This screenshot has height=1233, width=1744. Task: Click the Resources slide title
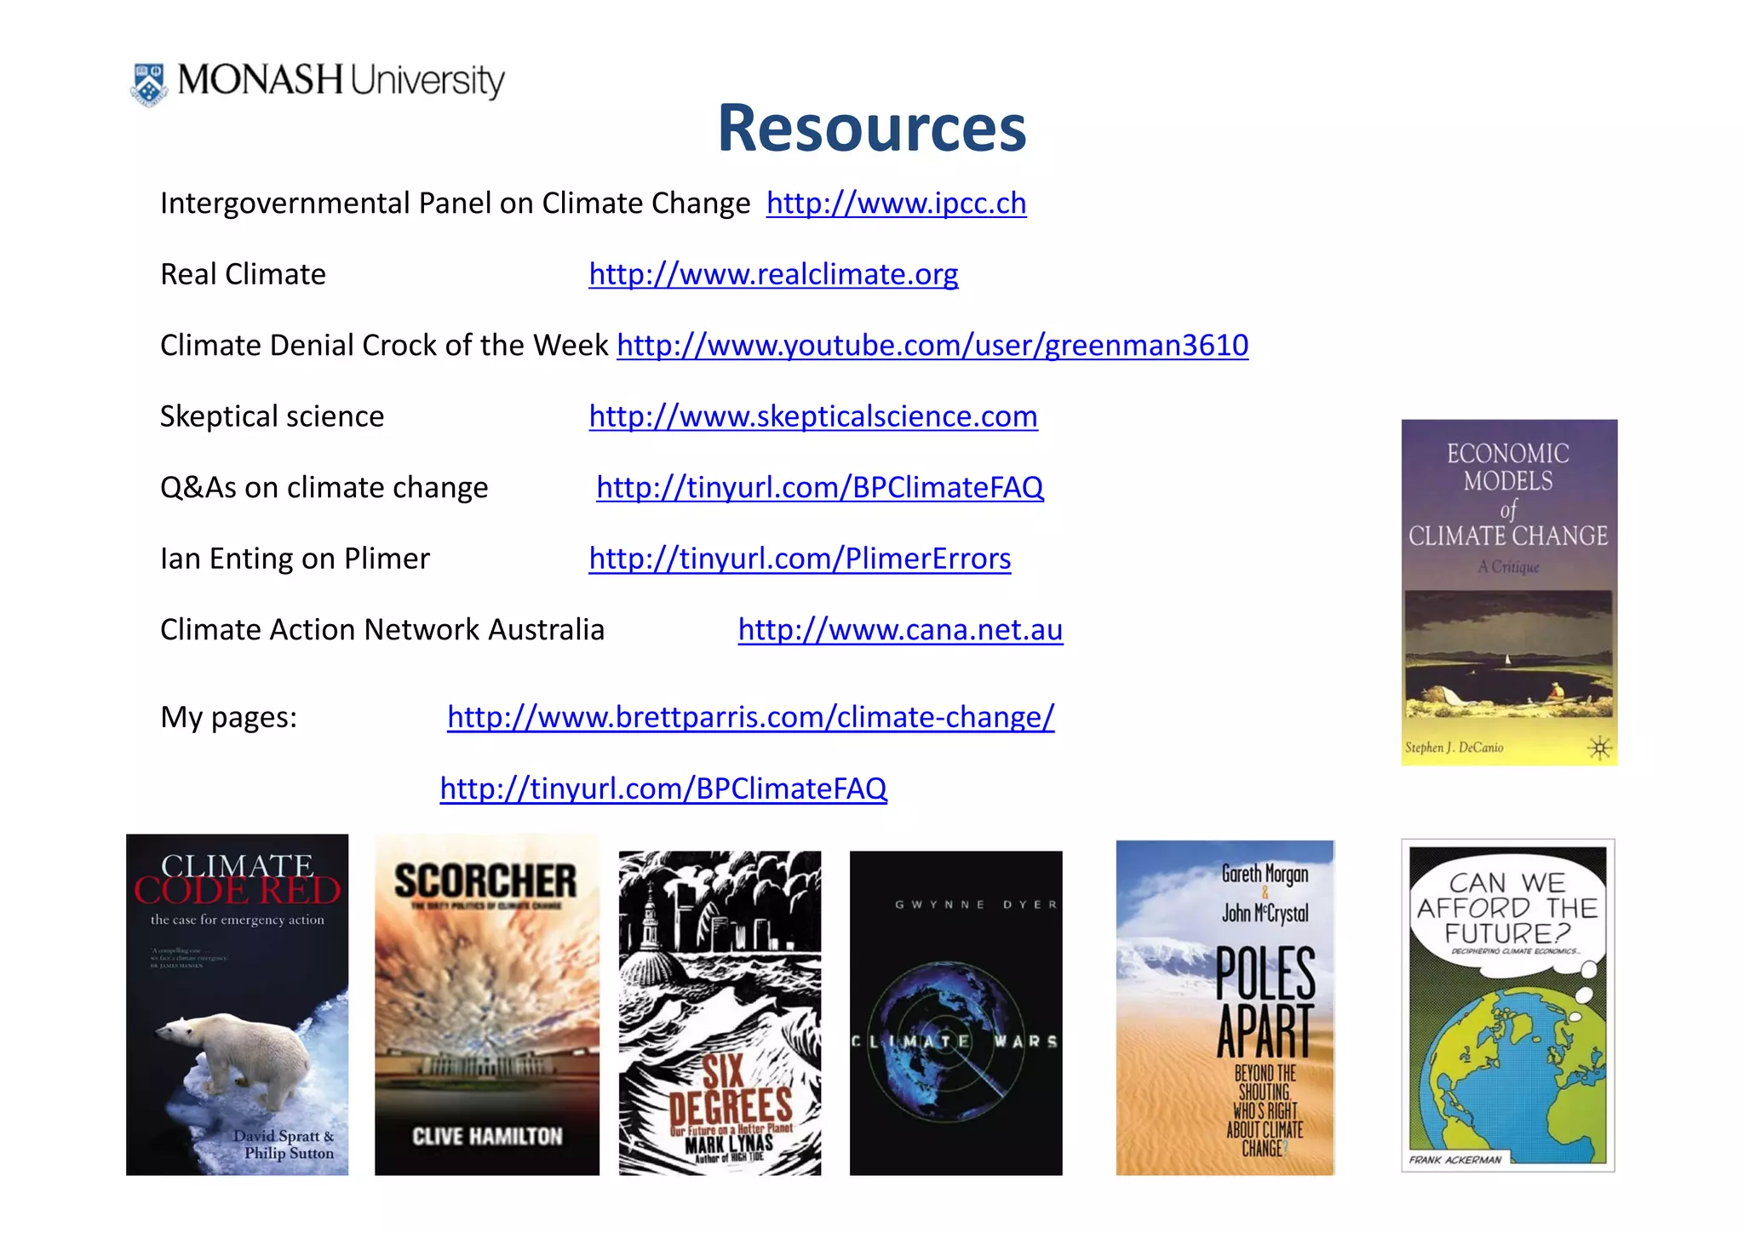click(871, 129)
